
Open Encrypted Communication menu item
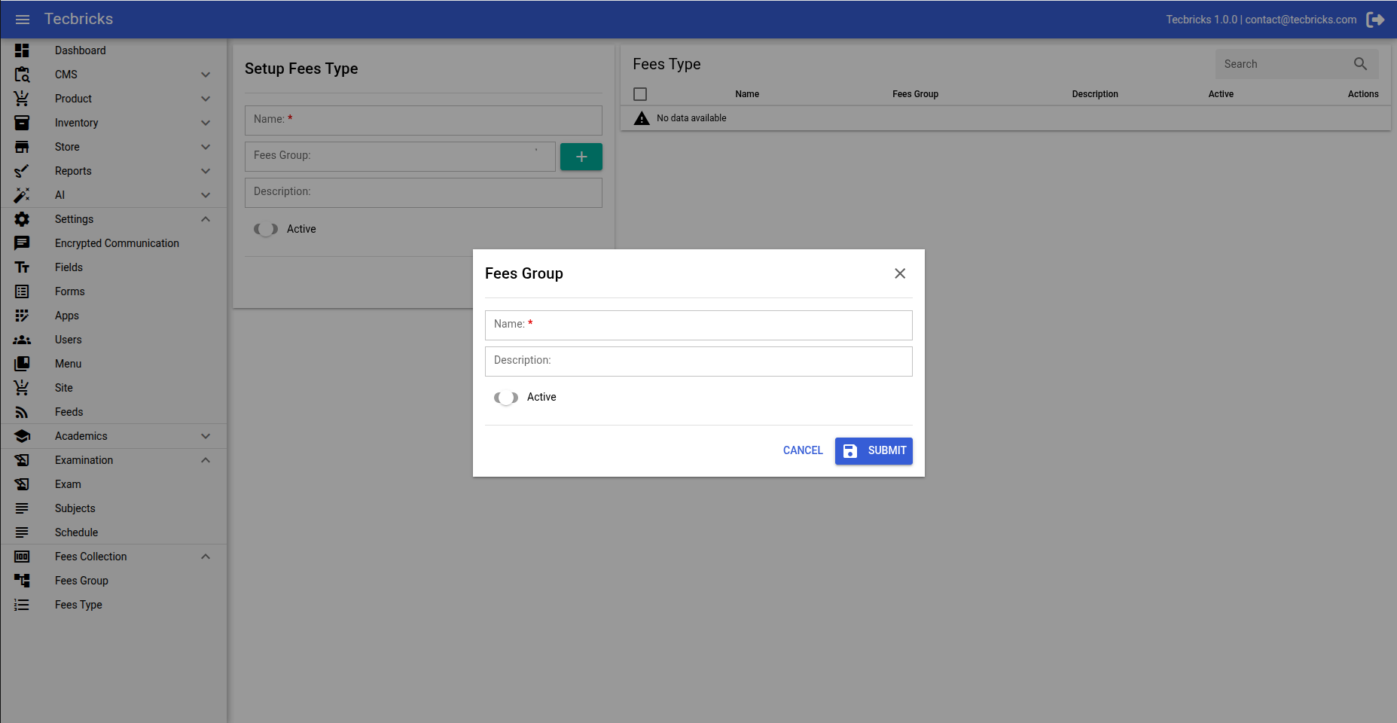113,243
